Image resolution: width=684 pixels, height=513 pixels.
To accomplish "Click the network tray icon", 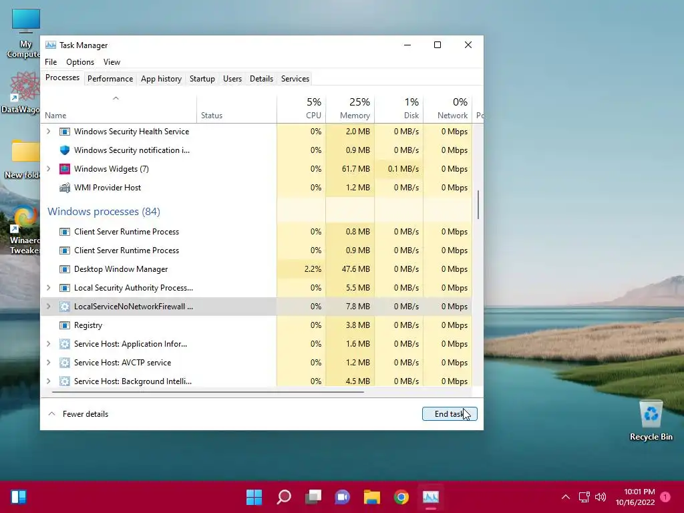I will [x=584, y=497].
